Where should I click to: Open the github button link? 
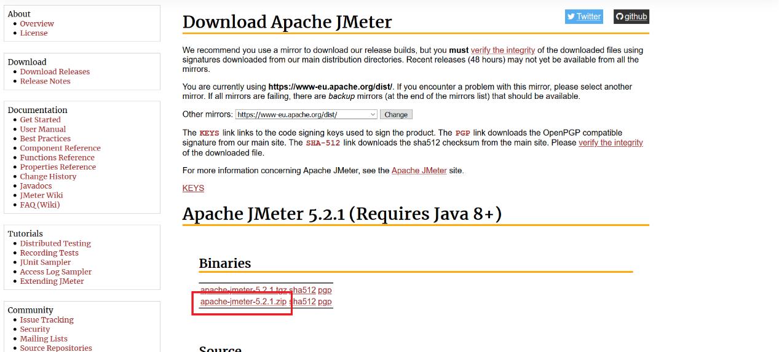[631, 17]
